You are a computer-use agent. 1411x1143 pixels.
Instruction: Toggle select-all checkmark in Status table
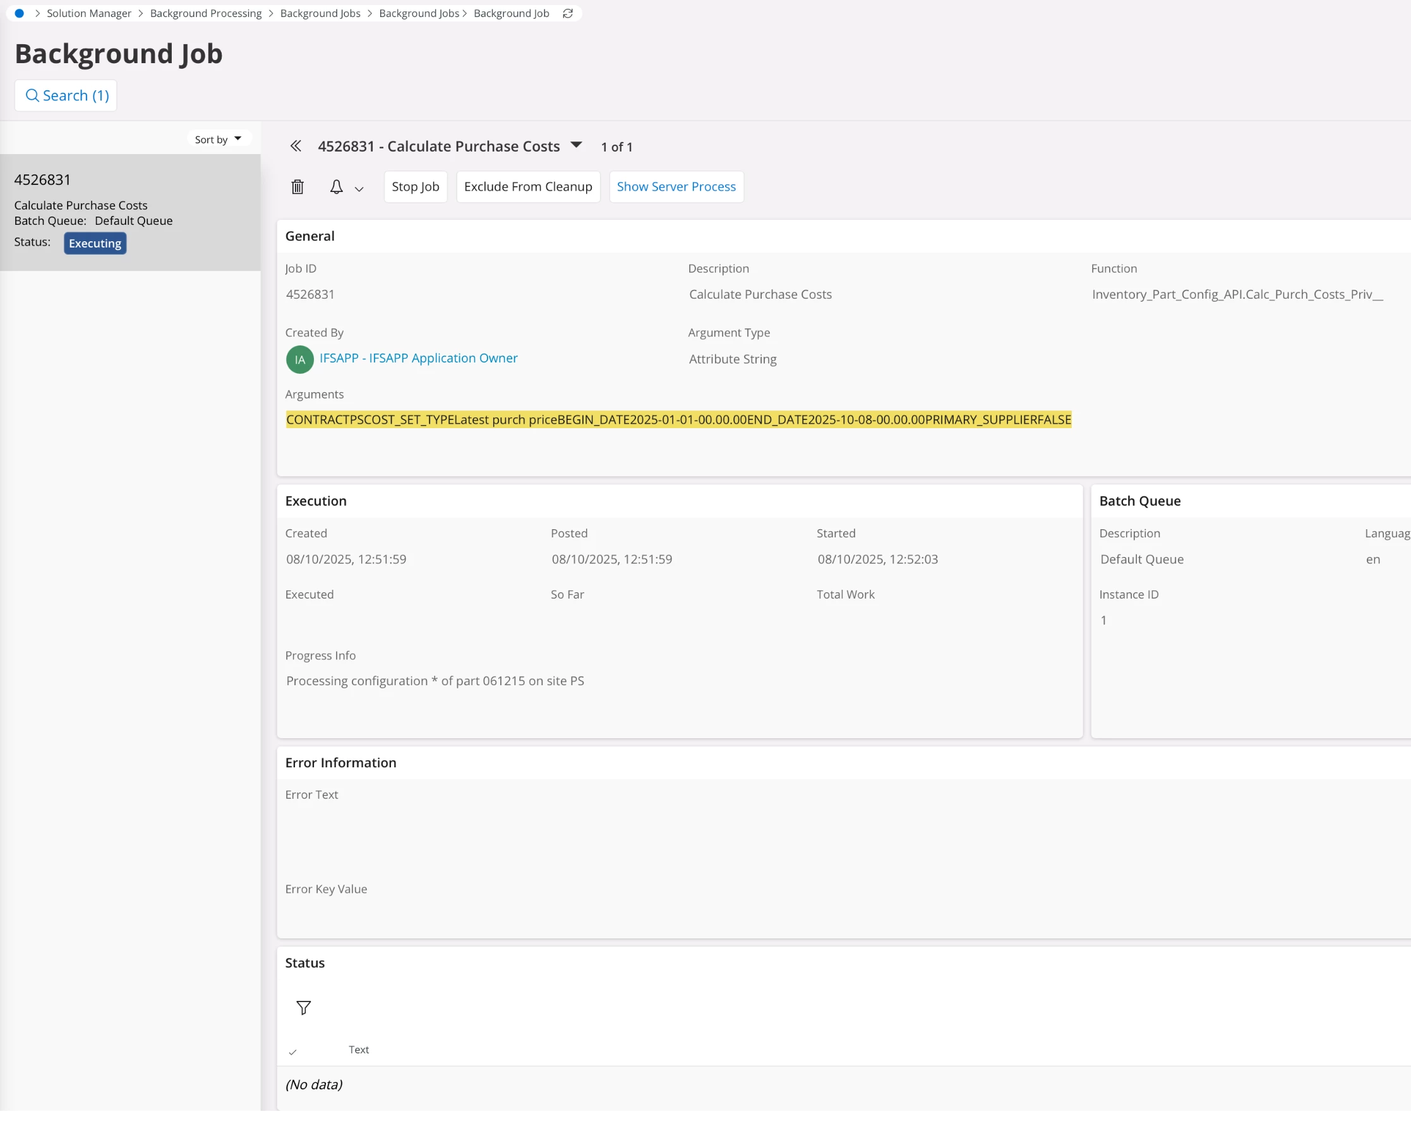pyautogui.click(x=293, y=1051)
